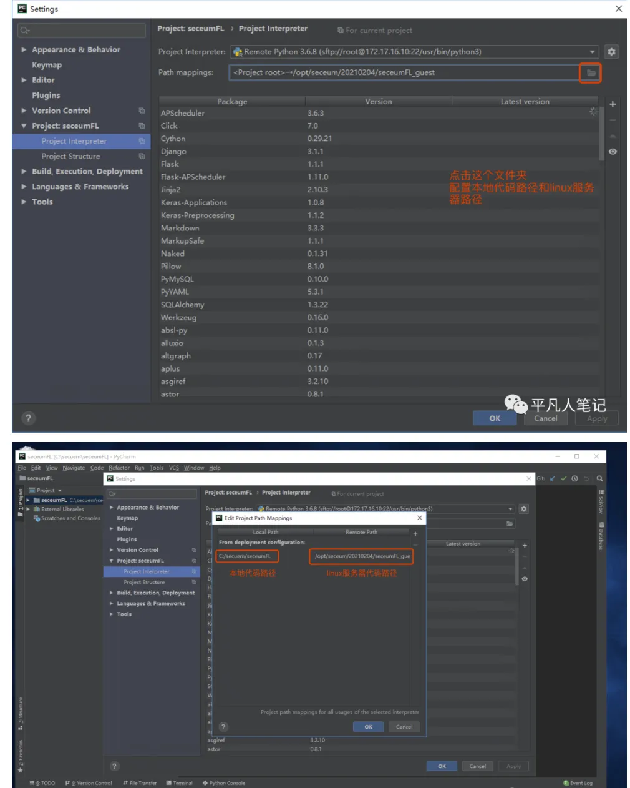Click Path mappings field in top Settings
Image resolution: width=630 pixels, height=788 pixels.
(405, 72)
